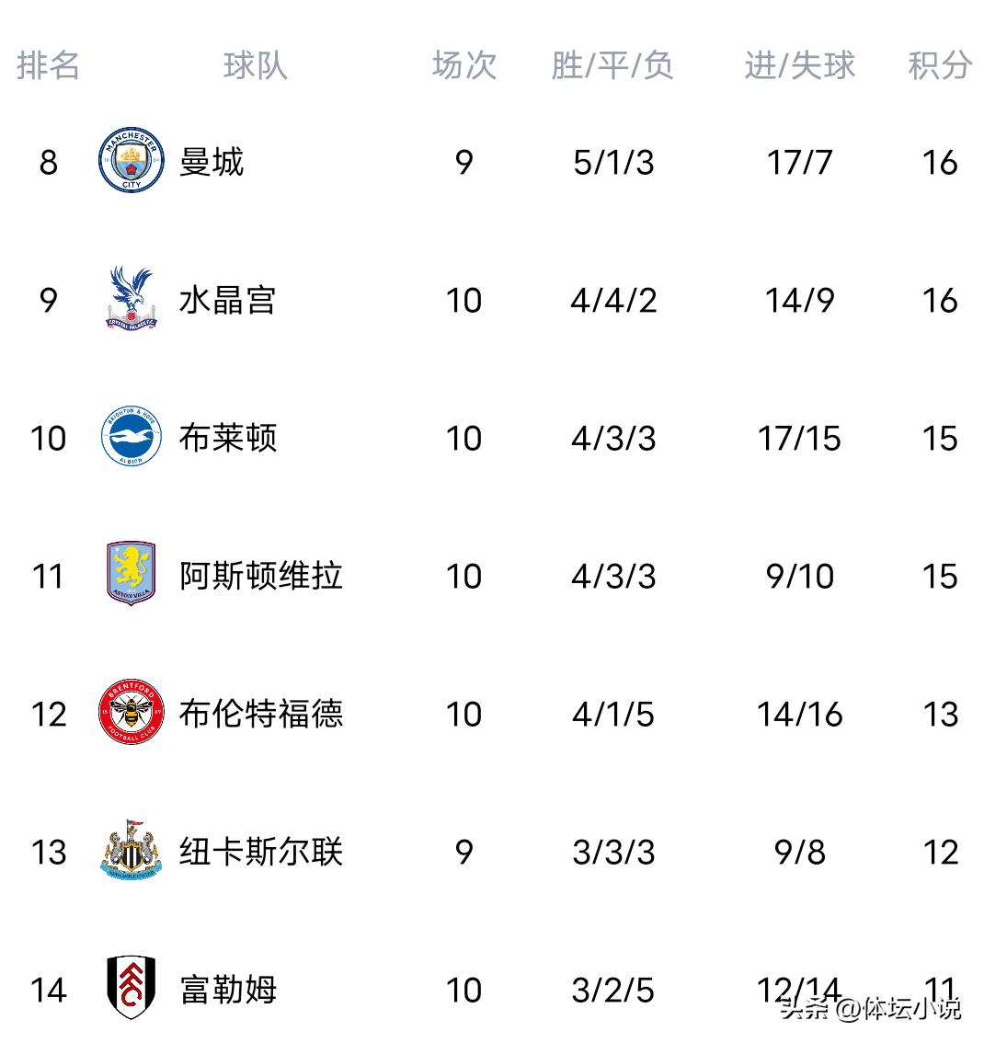The image size is (984, 1043).
Task: Sort by the 积分 column header
Action: pyautogui.click(x=940, y=65)
